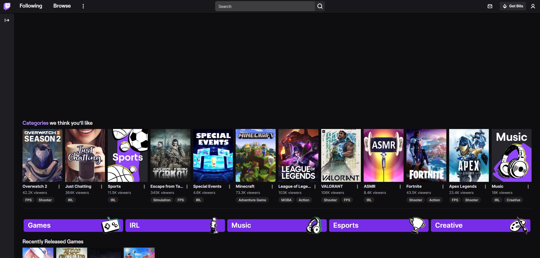Screen dimensions: 540x258
Task: Open the Music headphones cover art
Action: coord(512,155)
